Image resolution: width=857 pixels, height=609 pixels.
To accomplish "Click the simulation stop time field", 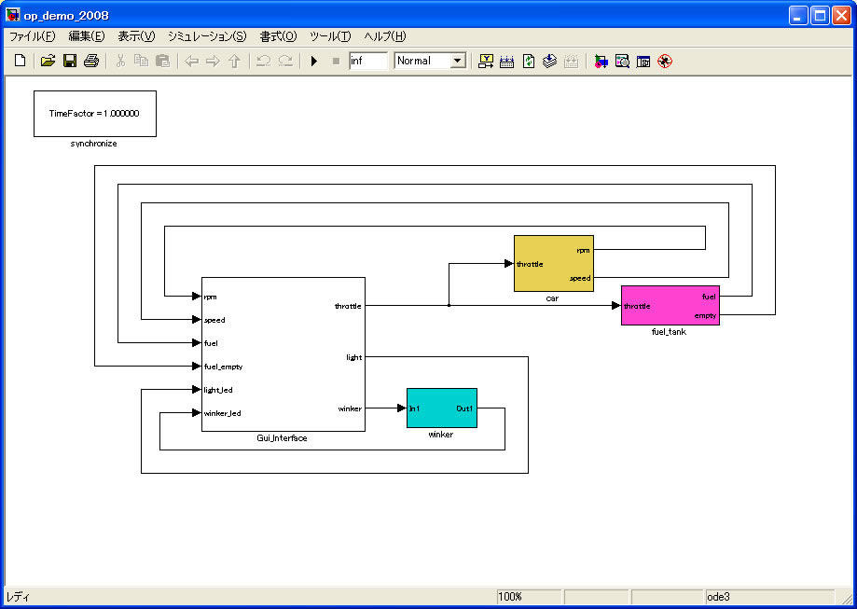I will [x=367, y=62].
